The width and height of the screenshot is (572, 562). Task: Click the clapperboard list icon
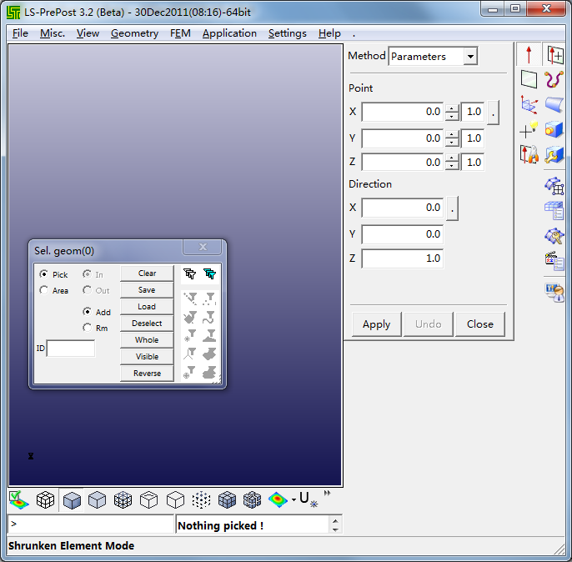pyautogui.click(x=554, y=261)
